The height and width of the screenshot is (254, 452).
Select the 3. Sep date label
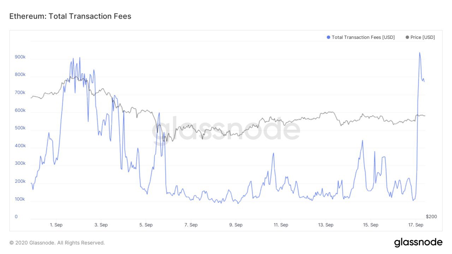(101, 225)
